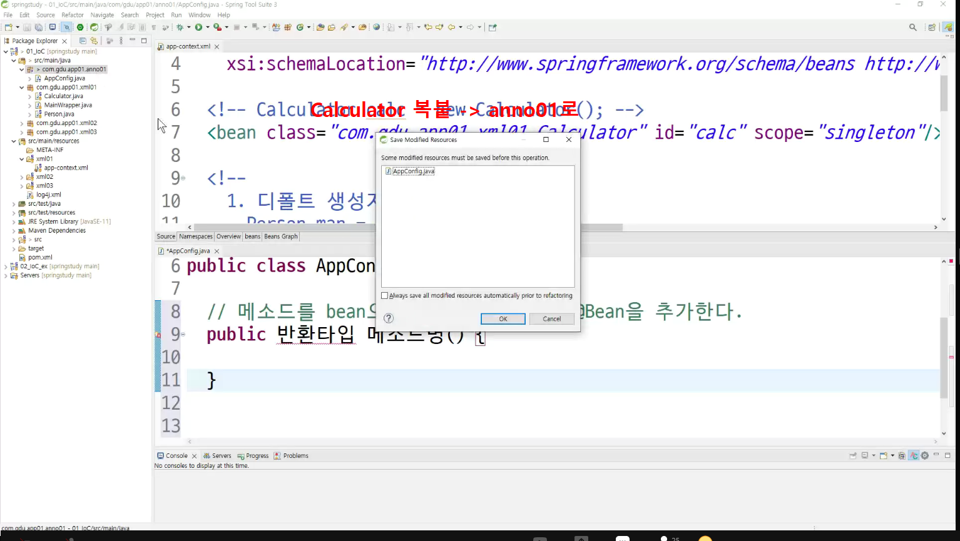Image resolution: width=960 pixels, height=541 pixels.
Task: Select log4j.xml in Package Explorer
Action: point(48,195)
